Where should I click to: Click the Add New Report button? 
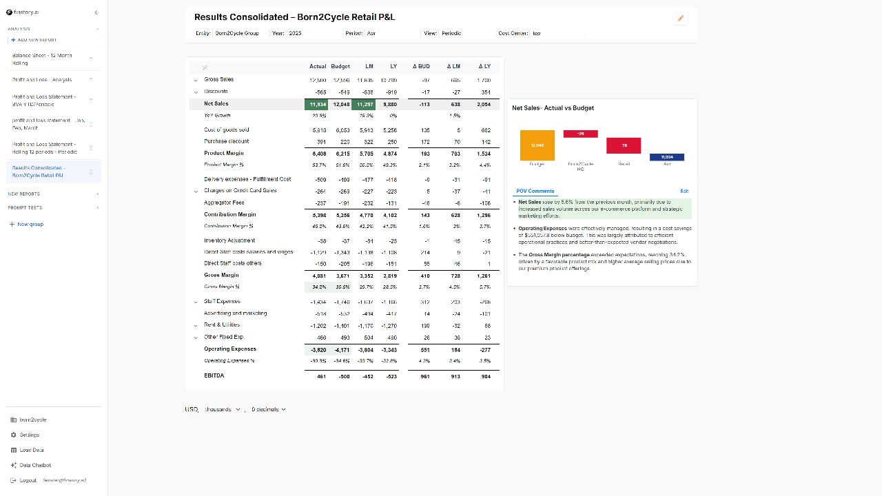tap(33, 40)
